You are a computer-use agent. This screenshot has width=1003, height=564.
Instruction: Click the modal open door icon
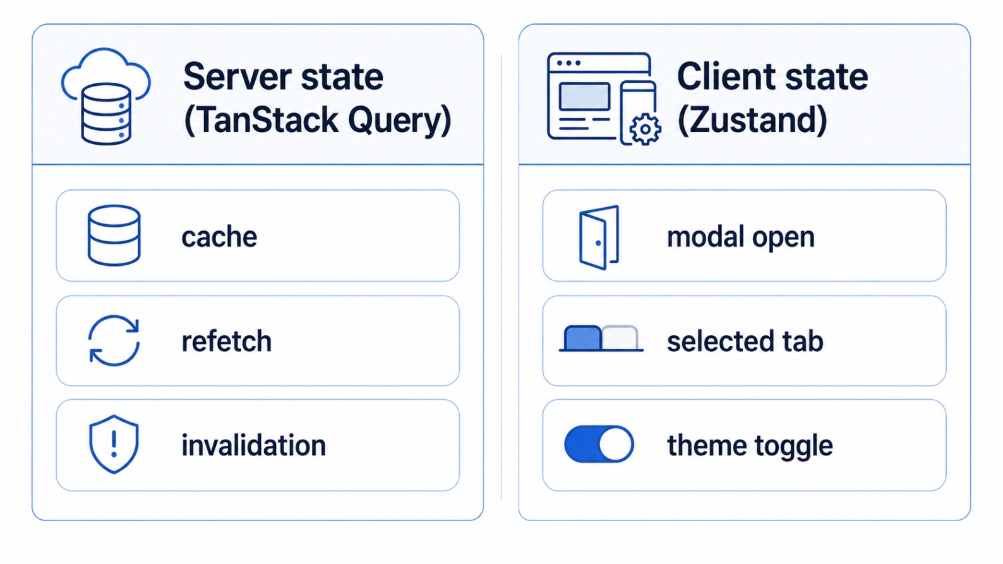tap(599, 237)
